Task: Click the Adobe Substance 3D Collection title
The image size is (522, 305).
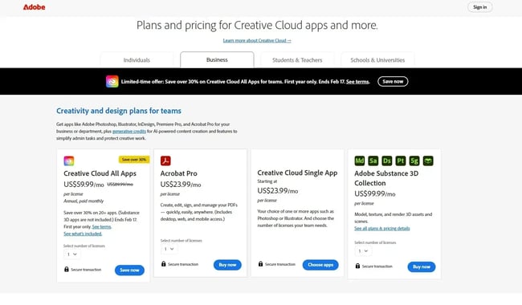Action: (386, 178)
